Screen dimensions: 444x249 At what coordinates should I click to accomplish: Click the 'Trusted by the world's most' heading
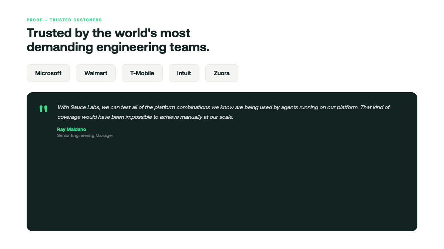pyautogui.click(x=118, y=40)
